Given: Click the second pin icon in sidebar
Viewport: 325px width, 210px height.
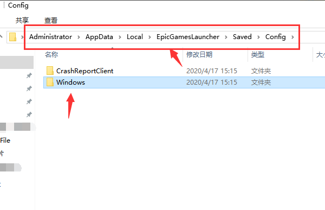Looking at the screenshot, I should click(x=29, y=88).
